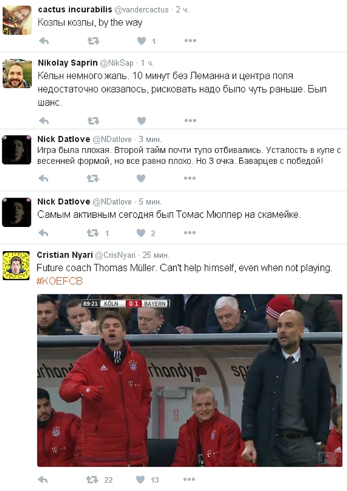Like the Nikolay Saprin tweet about Кёльн
The width and height of the screenshot is (347, 491).
pyautogui.click(x=141, y=121)
